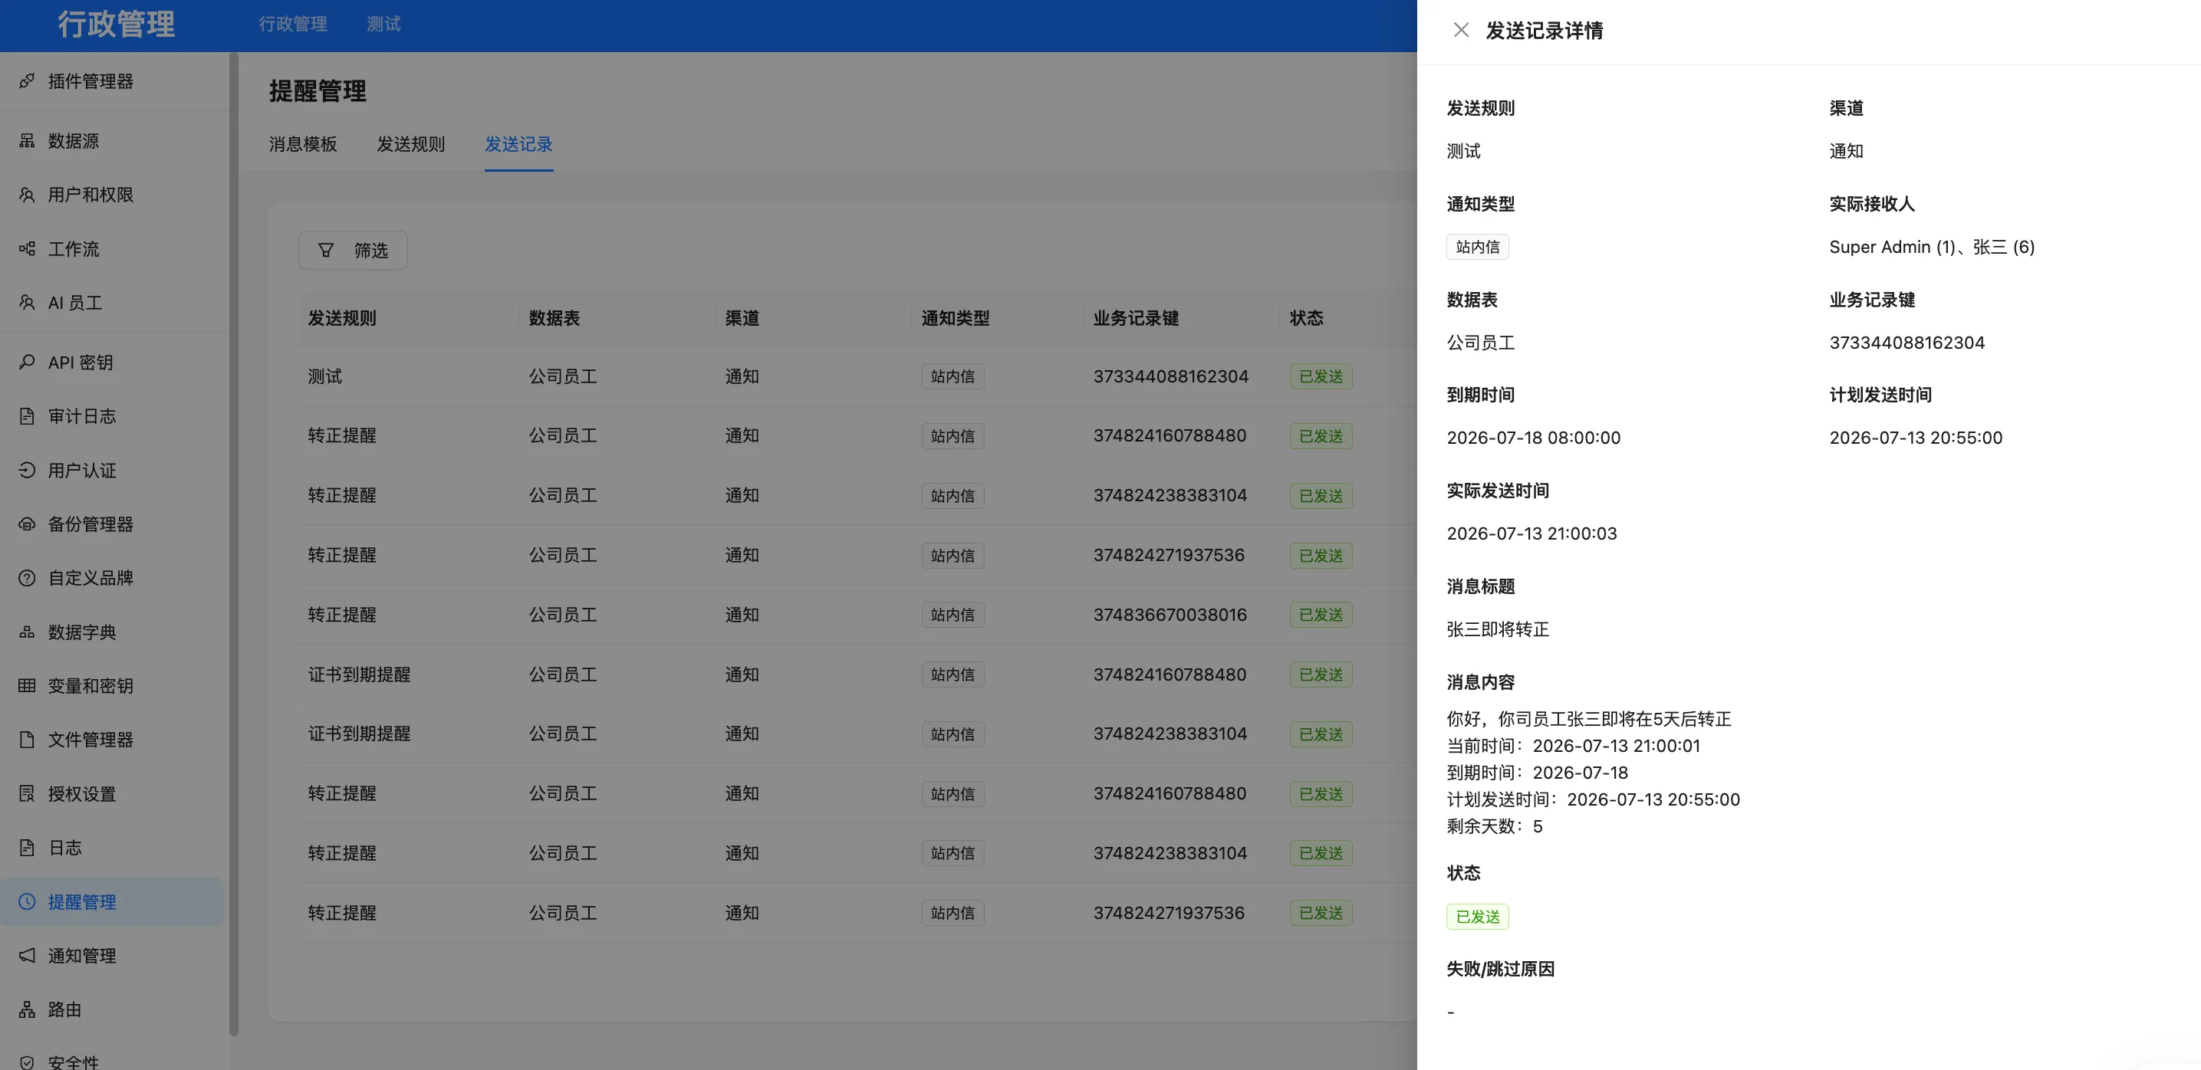The width and height of the screenshot is (2201, 1070).
Task: Click the 路由 icon in the sidebar
Action: coord(28,1009)
